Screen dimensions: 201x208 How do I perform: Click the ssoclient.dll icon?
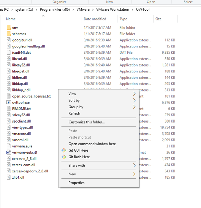point(8,121)
